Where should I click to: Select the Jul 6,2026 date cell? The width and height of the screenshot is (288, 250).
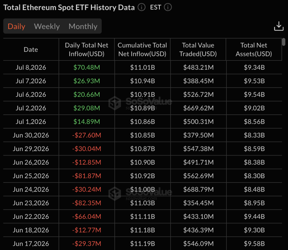click(x=31, y=94)
